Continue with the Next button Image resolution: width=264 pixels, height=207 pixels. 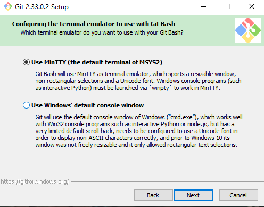pyautogui.click(x=193, y=195)
